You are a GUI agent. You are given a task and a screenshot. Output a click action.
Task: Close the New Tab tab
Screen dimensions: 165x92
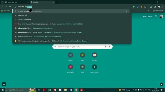pyautogui.click(x=53, y=2)
